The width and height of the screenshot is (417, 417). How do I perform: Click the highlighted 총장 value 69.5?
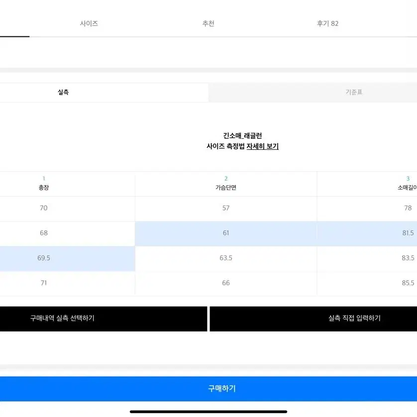click(x=44, y=258)
